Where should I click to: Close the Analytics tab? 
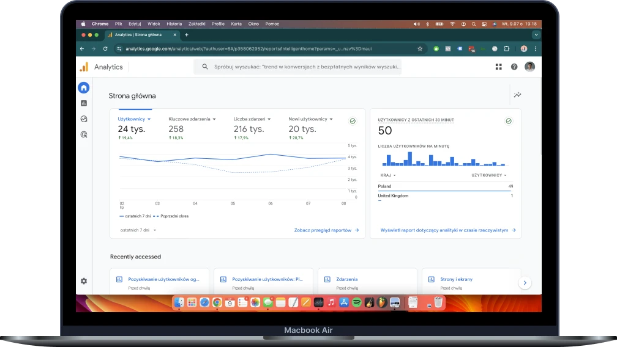click(x=174, y=35)
